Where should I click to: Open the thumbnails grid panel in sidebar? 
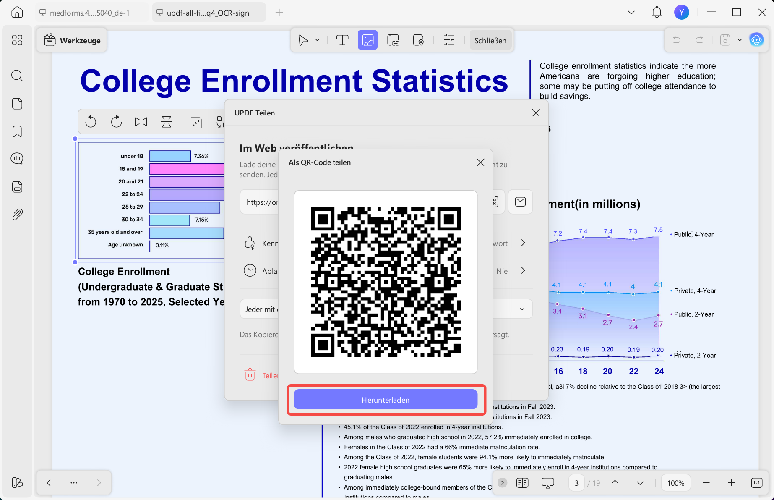[17, 40]
